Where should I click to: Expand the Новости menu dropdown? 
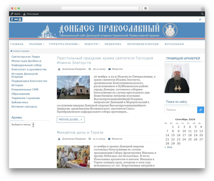[99, 44]
